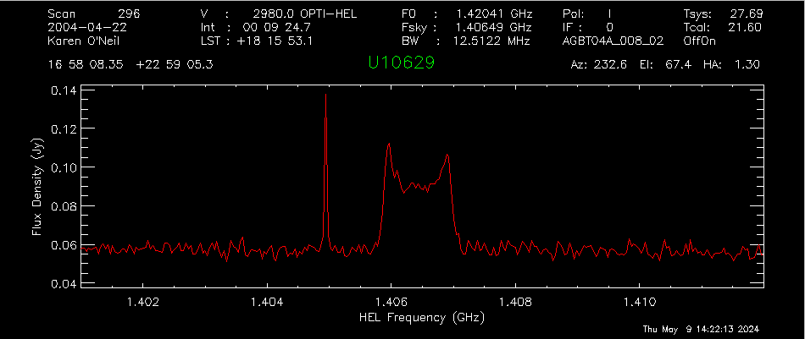Click the Tcal value 21.60
Viewport: 805px width, 339px height.
745,26
